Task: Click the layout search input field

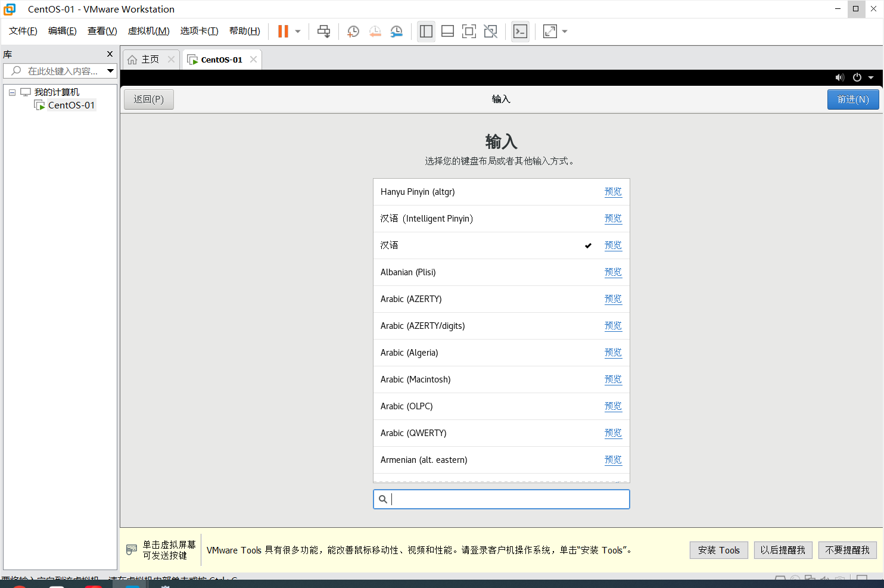Action: tap(501, 499)
